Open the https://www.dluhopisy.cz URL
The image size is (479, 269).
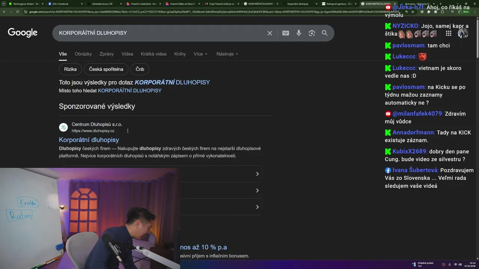pyautogui.click(x=93, y=131)
